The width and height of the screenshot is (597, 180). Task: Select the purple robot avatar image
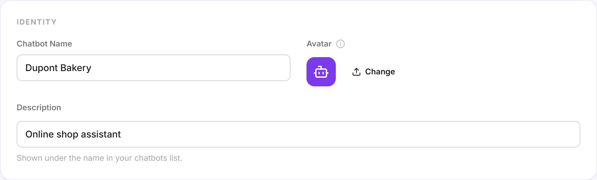(321, 72)
